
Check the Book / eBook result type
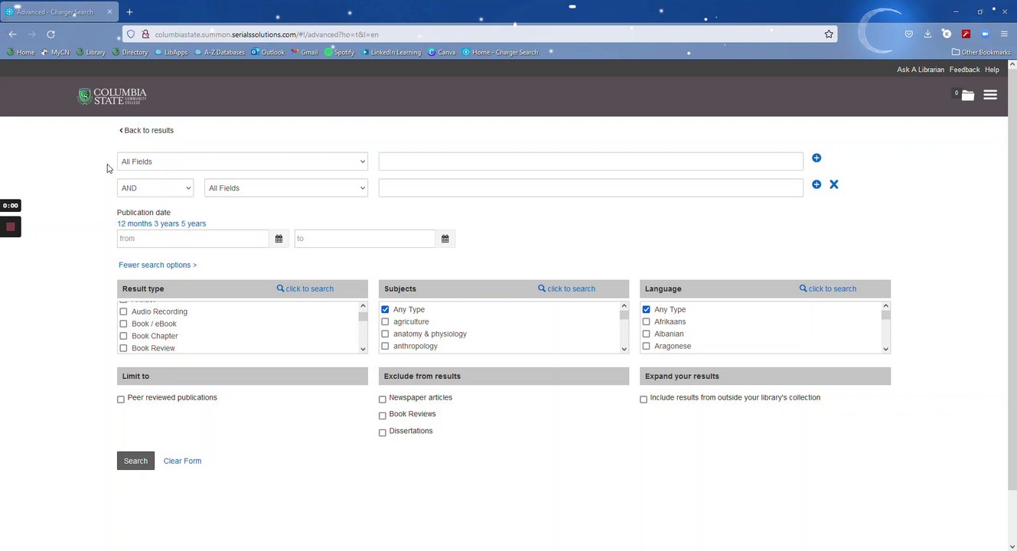pos(123,324)
